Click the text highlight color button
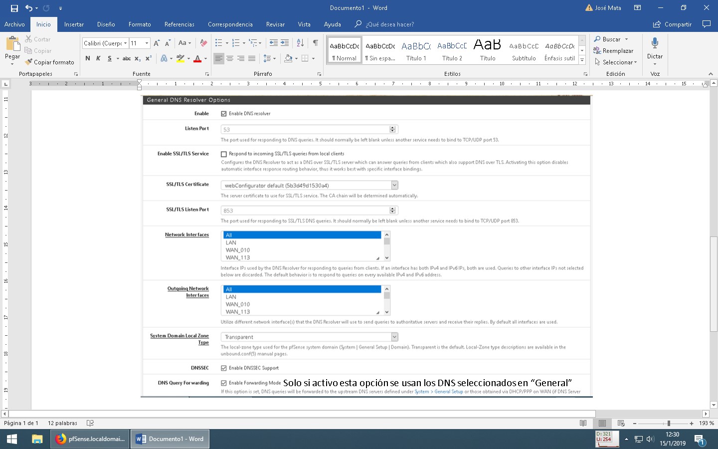The width and height of the screenshot is (718, 449). 180,58
